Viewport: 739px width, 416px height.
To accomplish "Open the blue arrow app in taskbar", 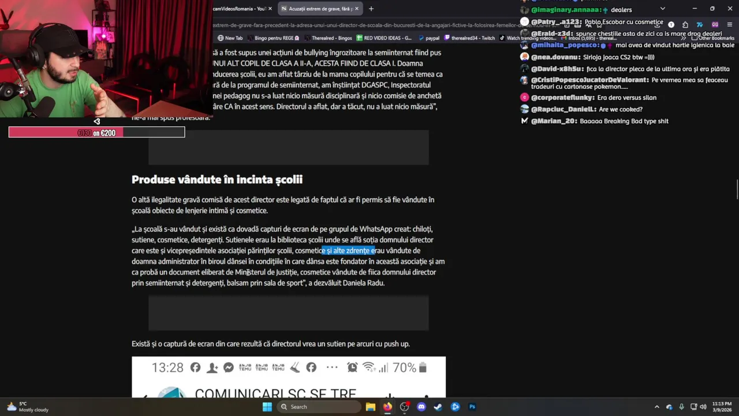I will 455,407.
